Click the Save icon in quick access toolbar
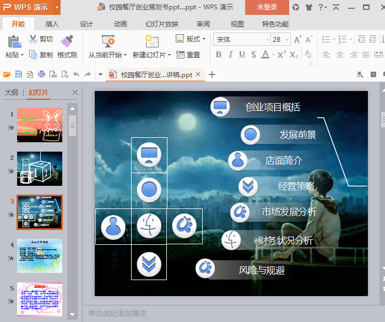Viewport: 385px width, 322px height. 19,74
